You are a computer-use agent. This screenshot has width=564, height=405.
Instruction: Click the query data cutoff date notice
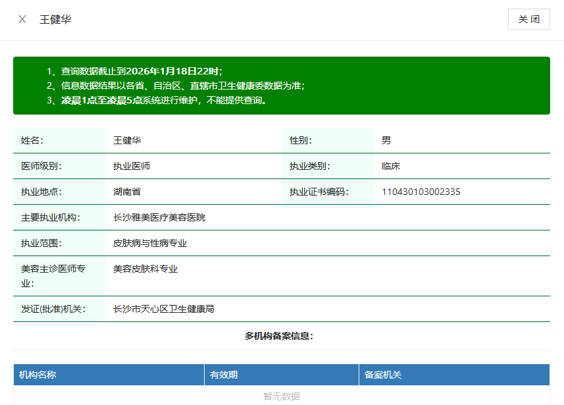pos(141,71)
